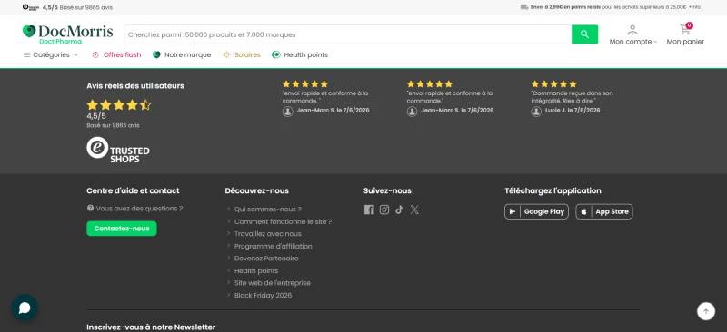Click the Health points eye-shaped icon
The height and width of the screenshot is (332, 727).
pyautogui.click(x=276, y=54)
